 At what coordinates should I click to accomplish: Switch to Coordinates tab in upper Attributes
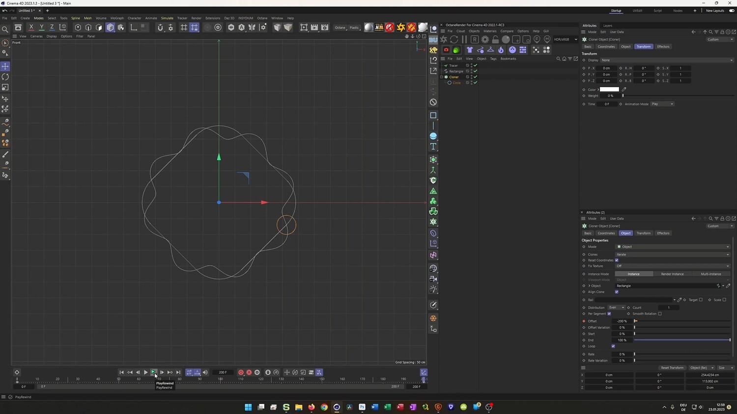[x=606, y=47]
